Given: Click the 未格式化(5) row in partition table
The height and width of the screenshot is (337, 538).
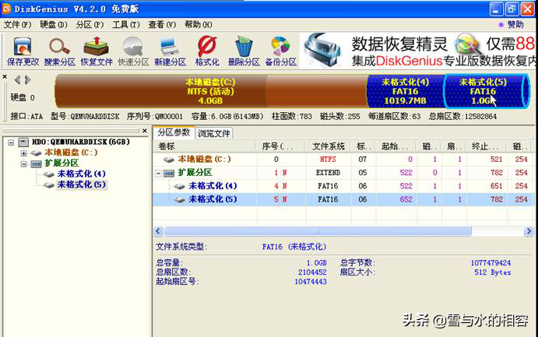Looking at the screenshot, I should coord(343,199).
